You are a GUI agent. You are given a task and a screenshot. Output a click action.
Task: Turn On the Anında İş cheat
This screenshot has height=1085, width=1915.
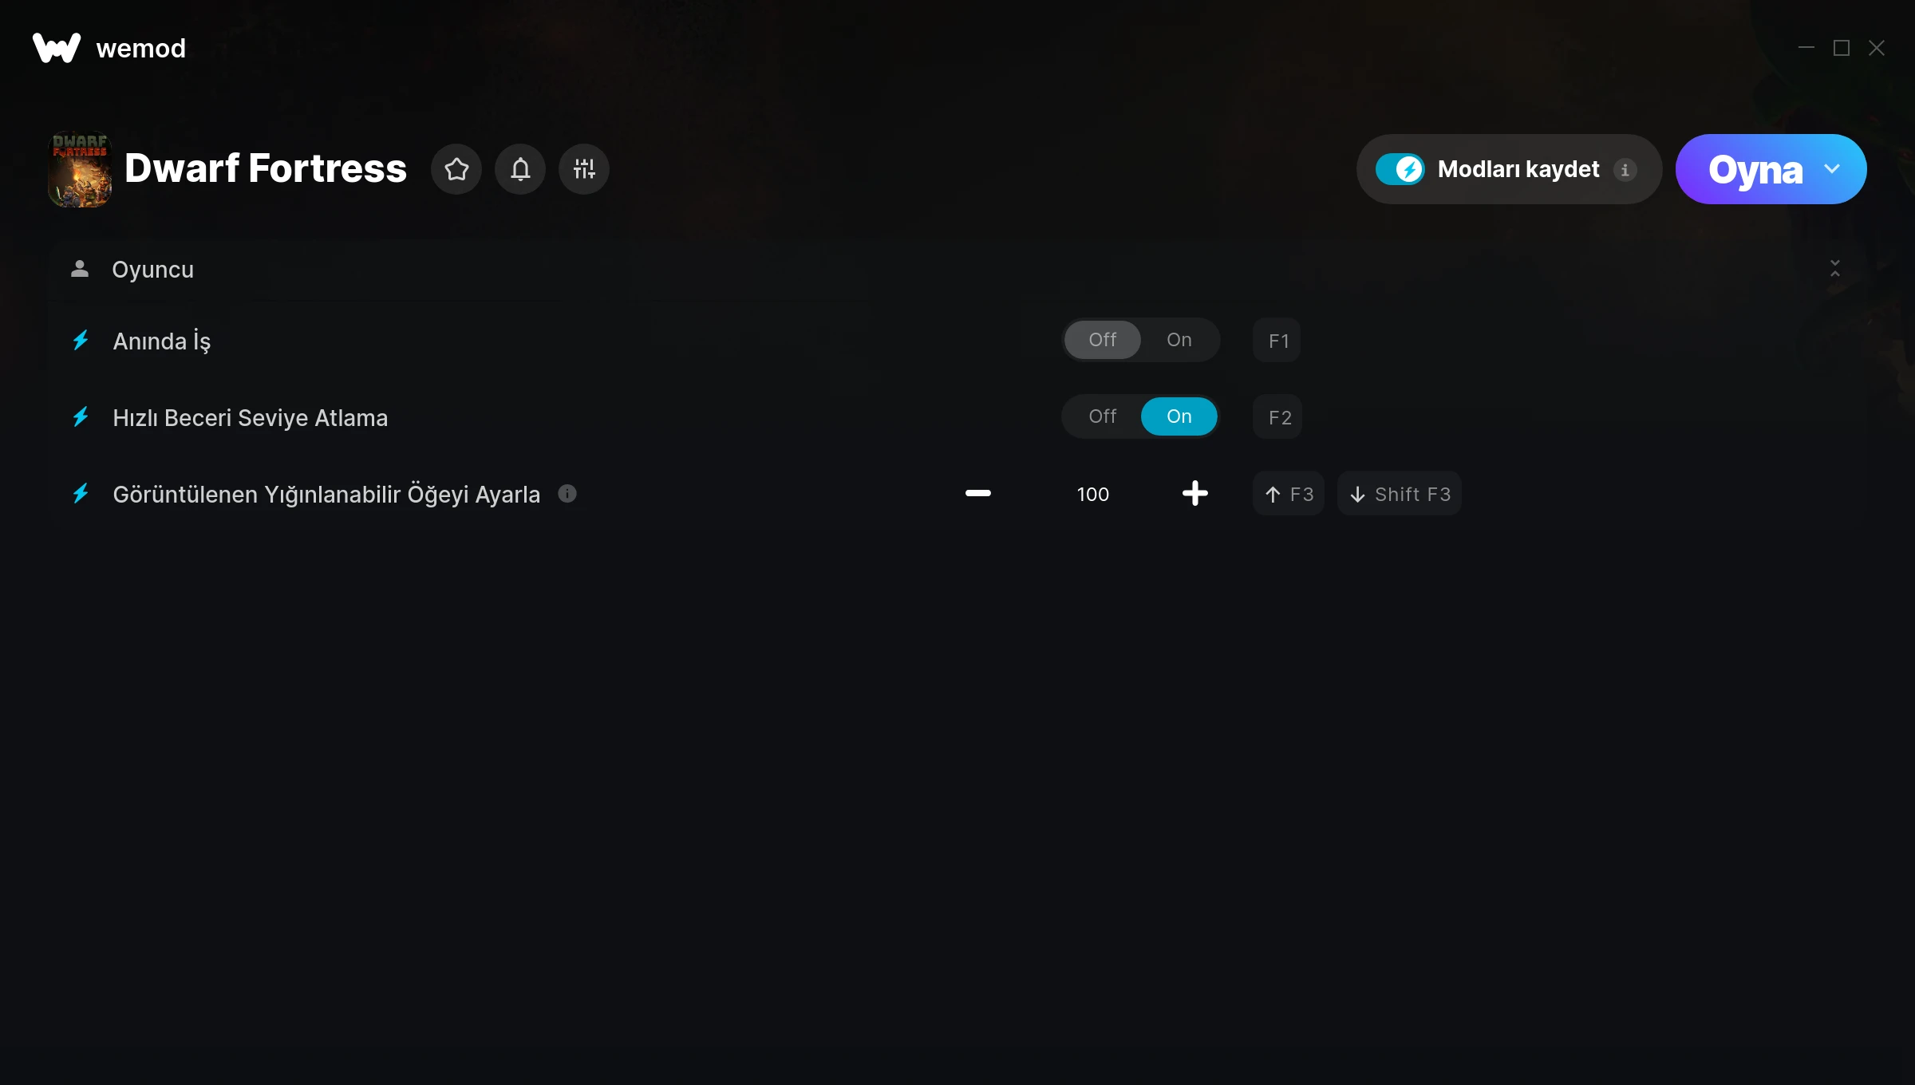click(1179, 340)
